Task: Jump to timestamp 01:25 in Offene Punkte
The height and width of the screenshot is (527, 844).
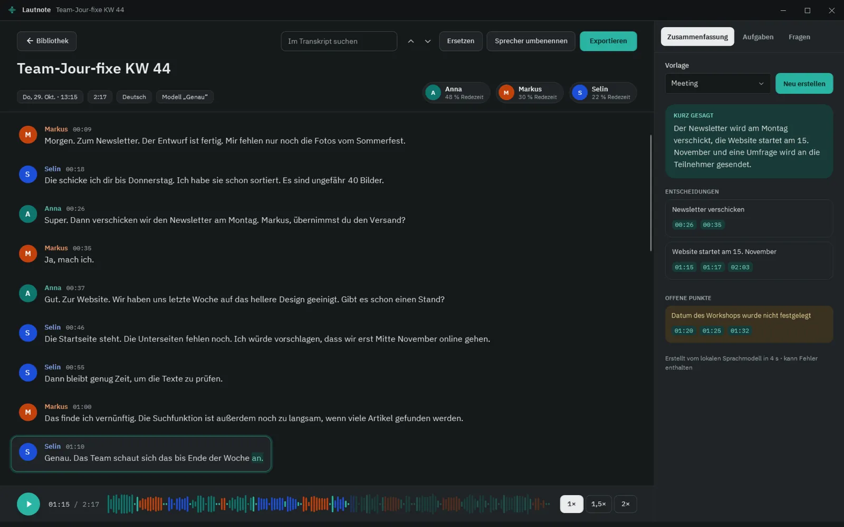Action: pos(712,331)
